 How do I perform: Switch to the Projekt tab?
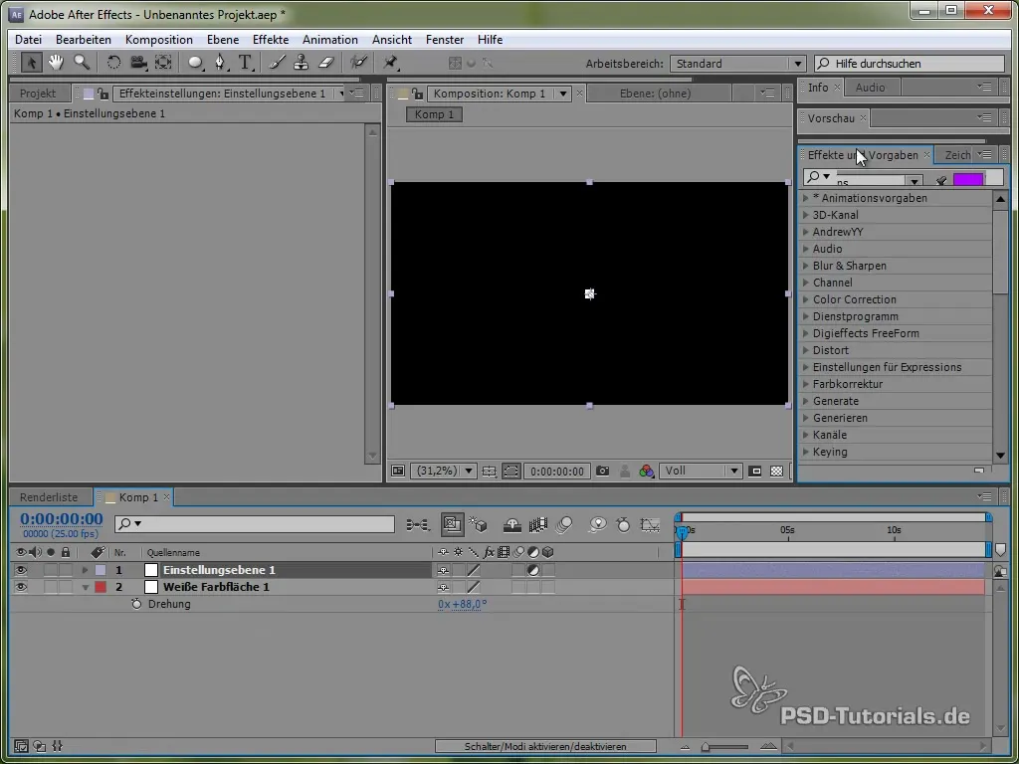coord(38,94)
